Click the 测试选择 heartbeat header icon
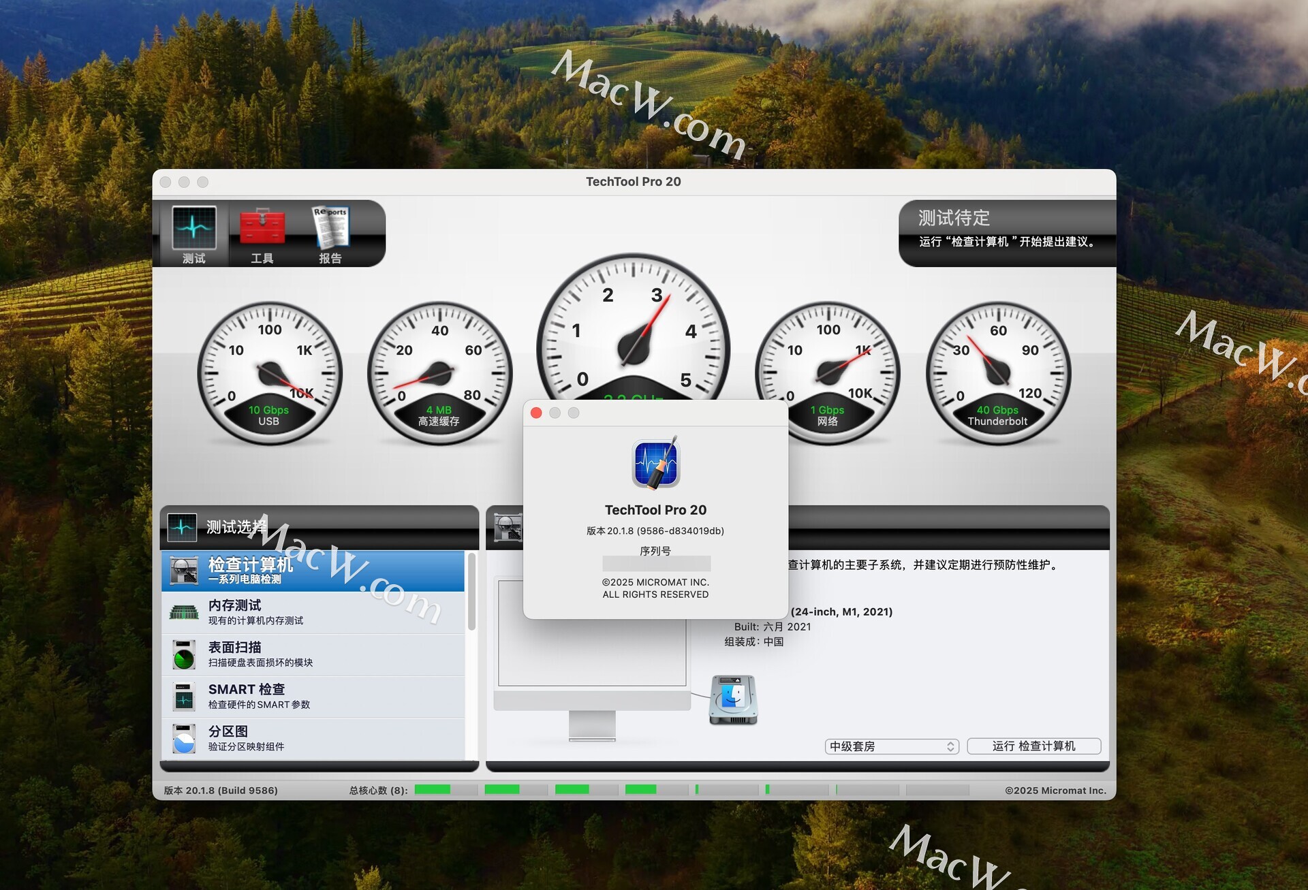 (182, 528)
